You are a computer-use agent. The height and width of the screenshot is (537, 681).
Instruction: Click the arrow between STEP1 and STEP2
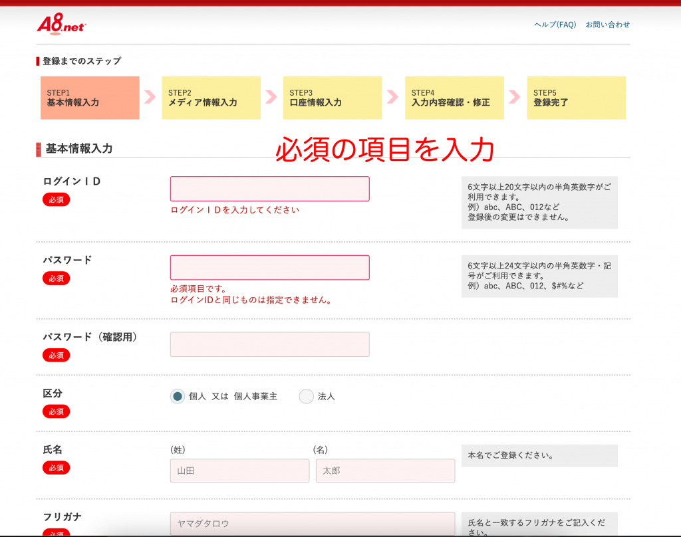coord(150,97)
